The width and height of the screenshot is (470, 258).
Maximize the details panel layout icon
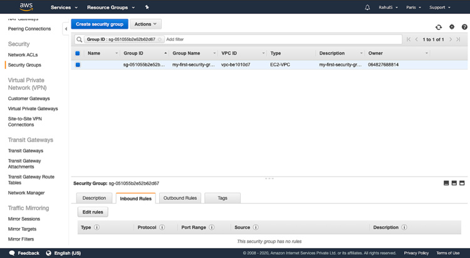pyautogui.click(x=462, y=183)
